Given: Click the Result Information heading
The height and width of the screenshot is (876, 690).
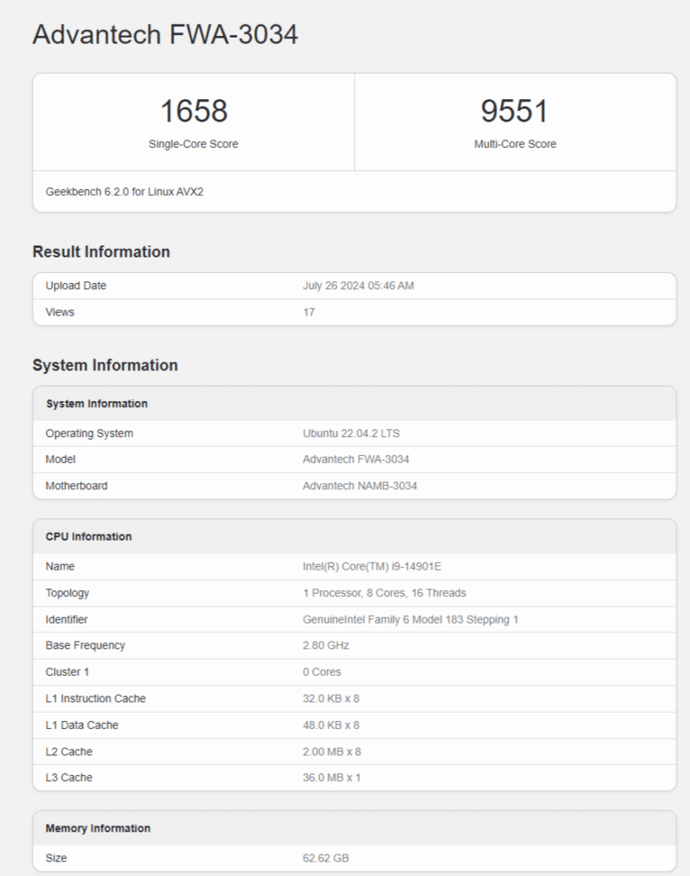Looking at the screenshot, I should coord(101,252).
